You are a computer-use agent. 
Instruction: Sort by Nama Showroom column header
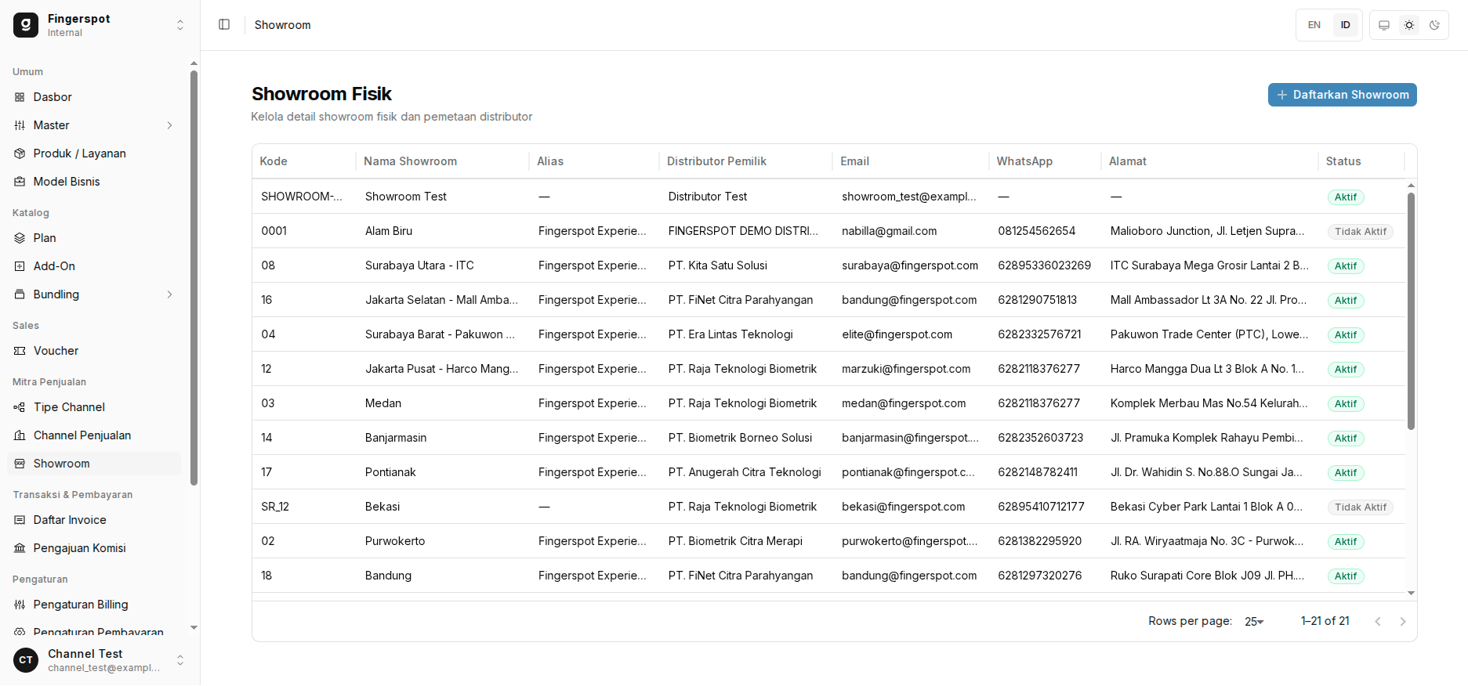tap(410, 161)
